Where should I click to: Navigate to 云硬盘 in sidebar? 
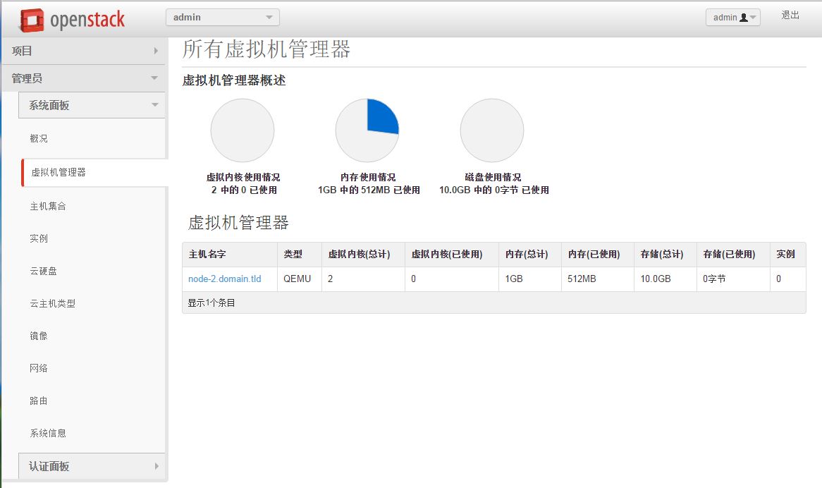pos(43,272)
